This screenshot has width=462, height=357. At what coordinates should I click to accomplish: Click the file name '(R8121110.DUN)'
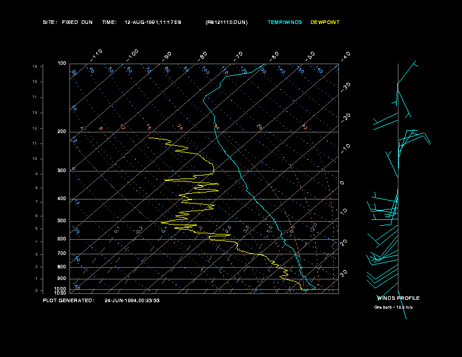[226, 22]
